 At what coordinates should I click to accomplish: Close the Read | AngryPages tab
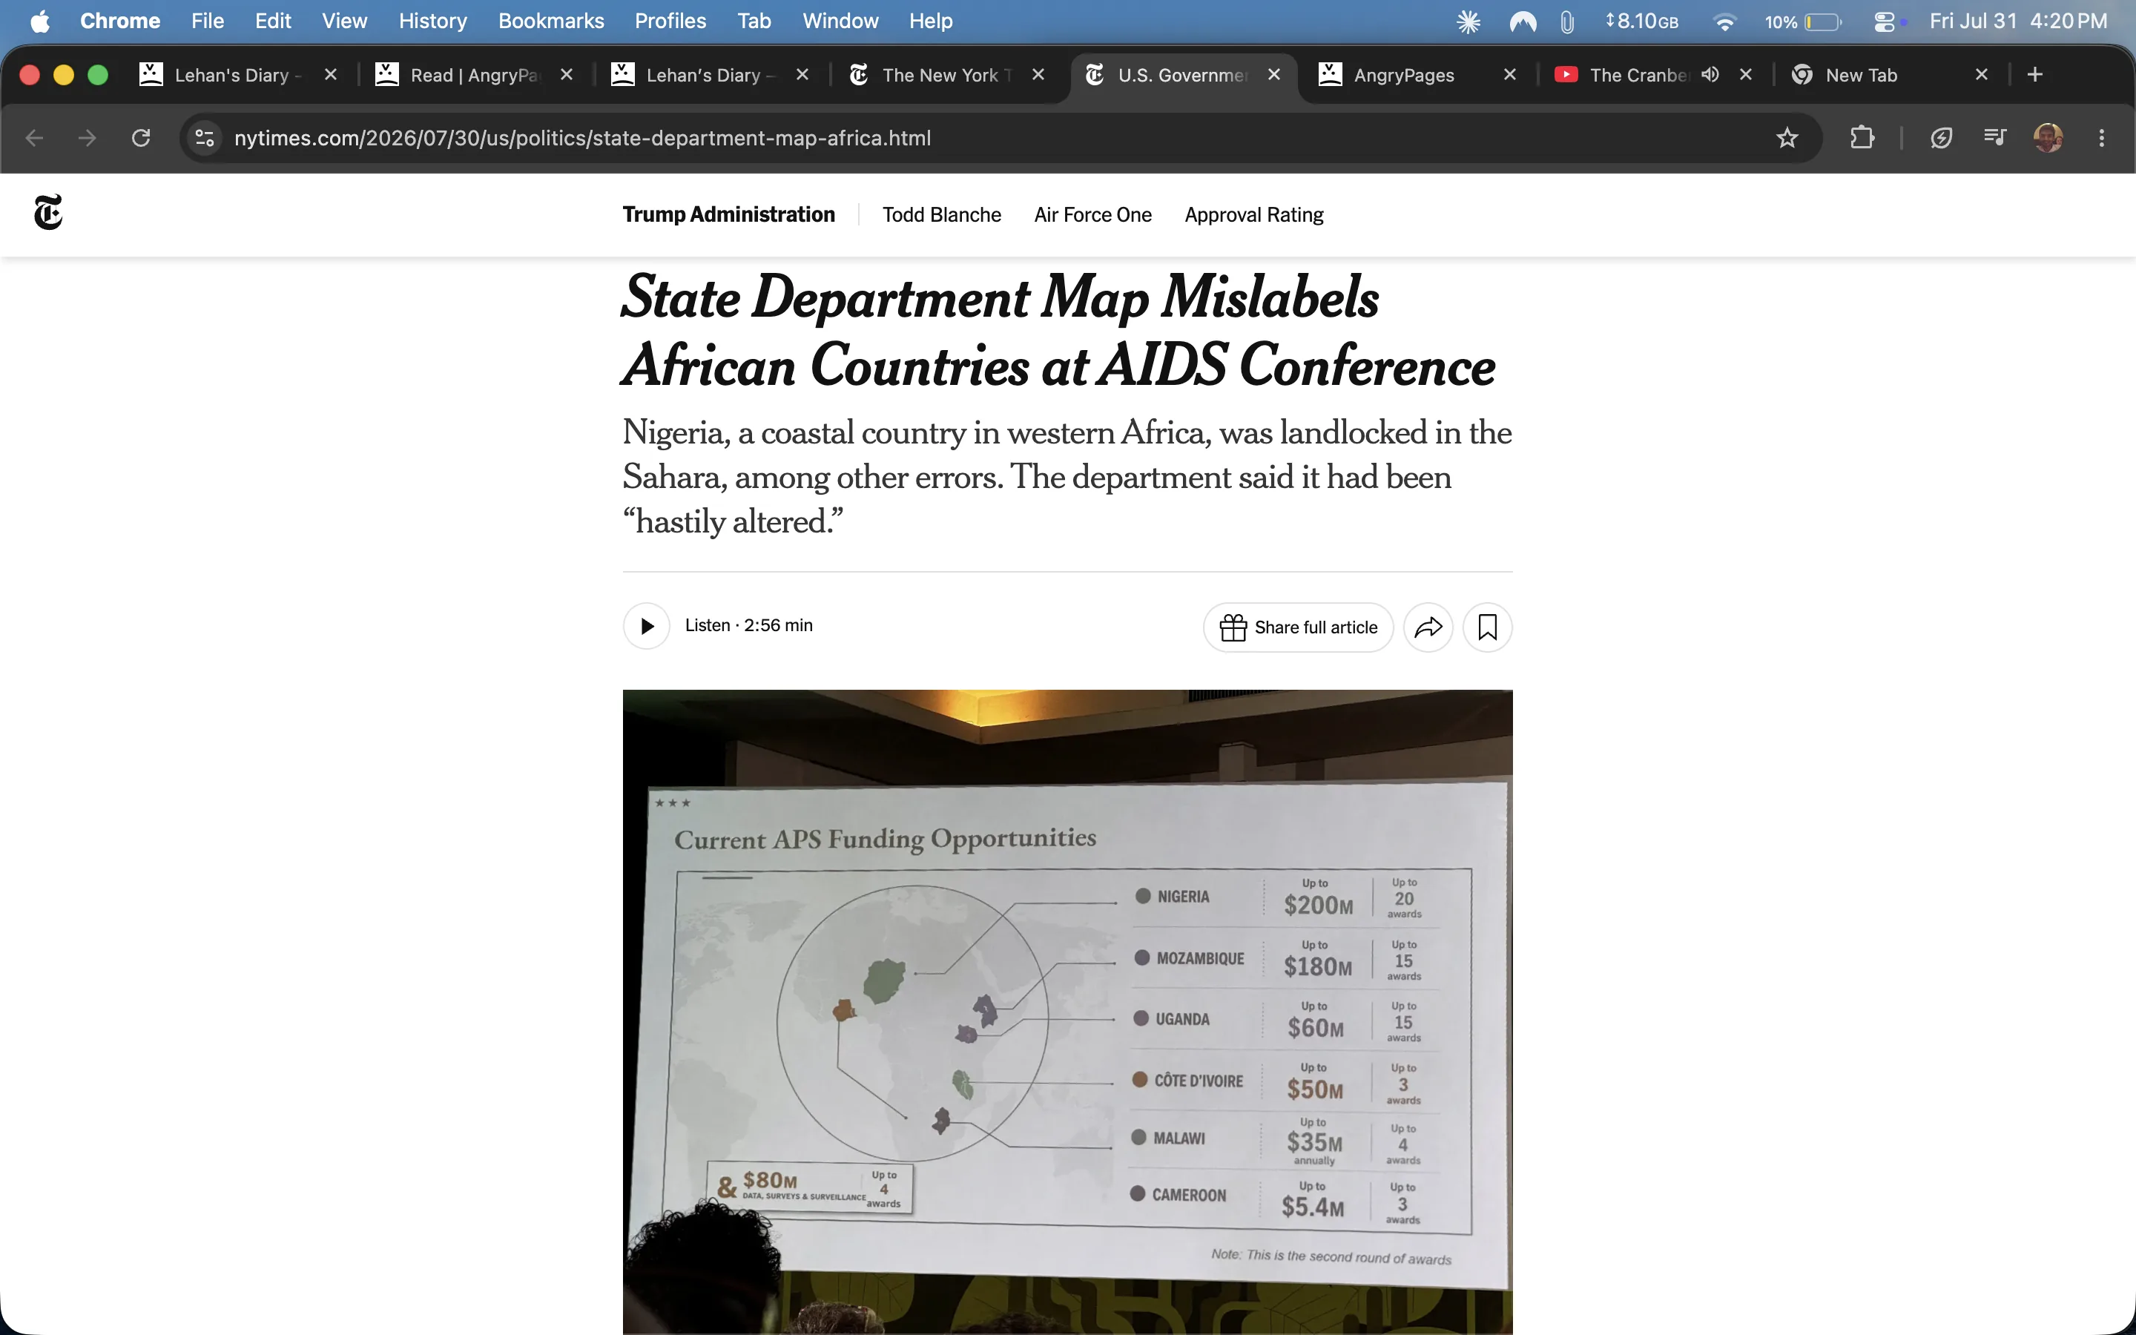567,75
